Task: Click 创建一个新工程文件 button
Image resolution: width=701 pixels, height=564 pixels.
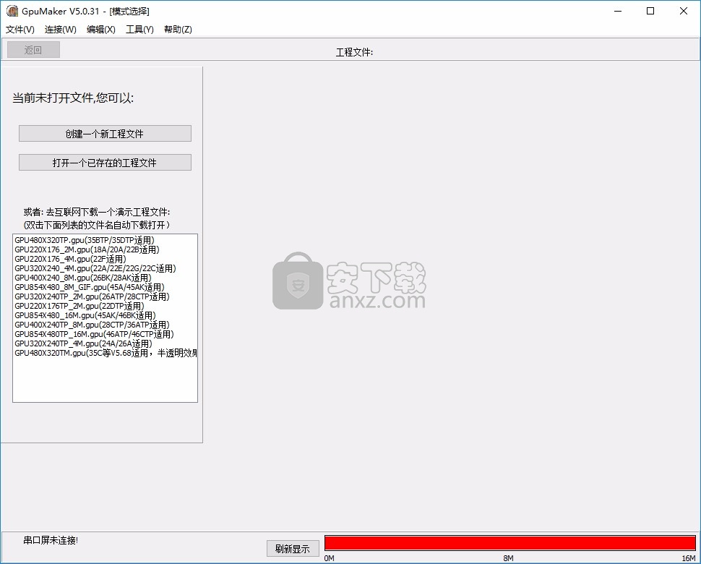Action: pos(105,134)
